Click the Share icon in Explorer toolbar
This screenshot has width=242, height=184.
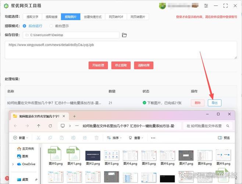pyautogui.click(x=85, y=138)
